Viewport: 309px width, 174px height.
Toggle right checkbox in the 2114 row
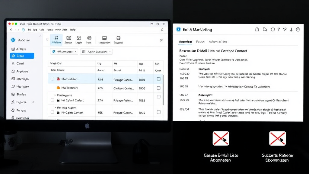click(159, 97)
